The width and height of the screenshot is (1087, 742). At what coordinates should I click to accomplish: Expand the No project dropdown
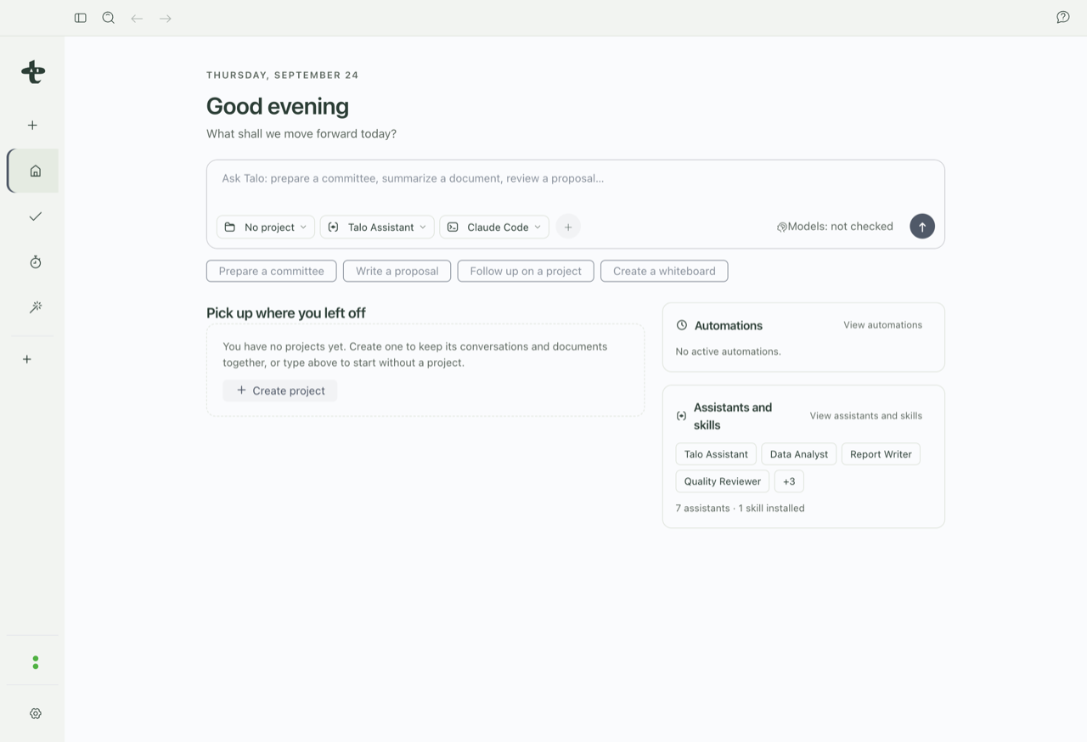[266, 227]
